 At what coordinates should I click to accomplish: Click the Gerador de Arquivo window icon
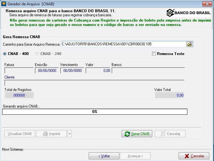coord(4,4)
